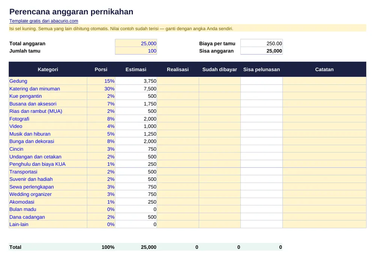This screenshot has width=375, height=259.
Task: Select the Gedung category cell
Action: tap(48, 81)
